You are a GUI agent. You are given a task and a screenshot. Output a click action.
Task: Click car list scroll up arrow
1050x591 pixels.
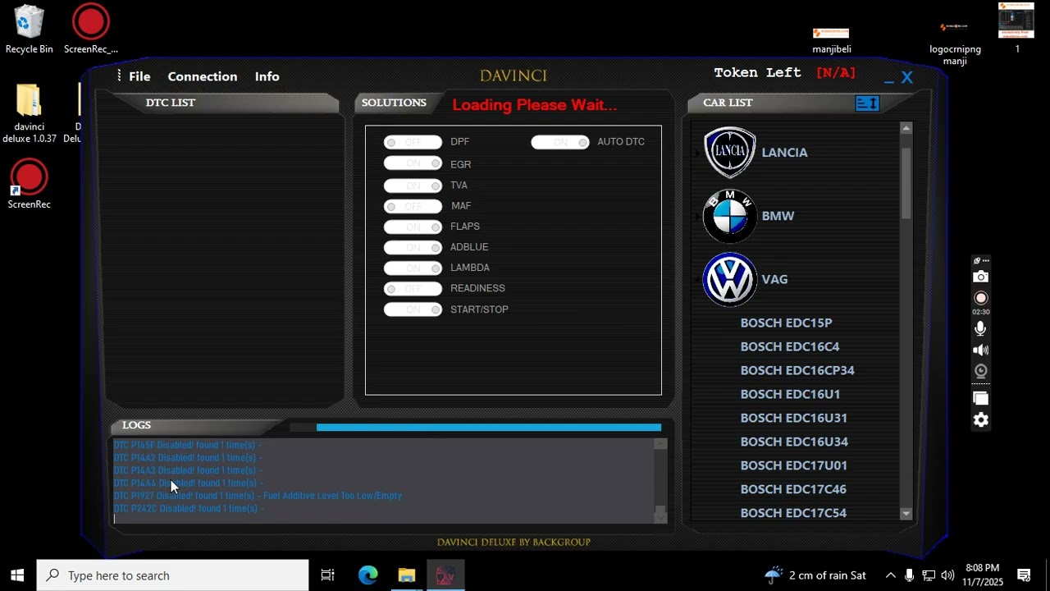click(906, 128)
